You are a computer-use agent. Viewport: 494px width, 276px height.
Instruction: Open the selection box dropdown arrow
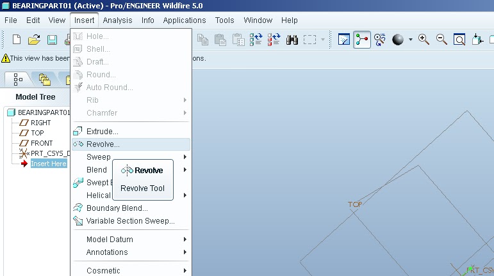point(323,40)
